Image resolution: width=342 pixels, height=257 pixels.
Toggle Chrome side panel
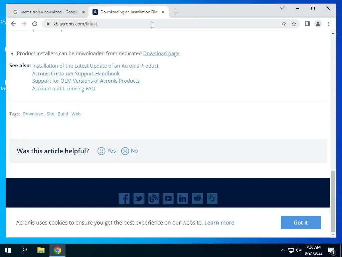pyautogui.click(x=307, y=24)
